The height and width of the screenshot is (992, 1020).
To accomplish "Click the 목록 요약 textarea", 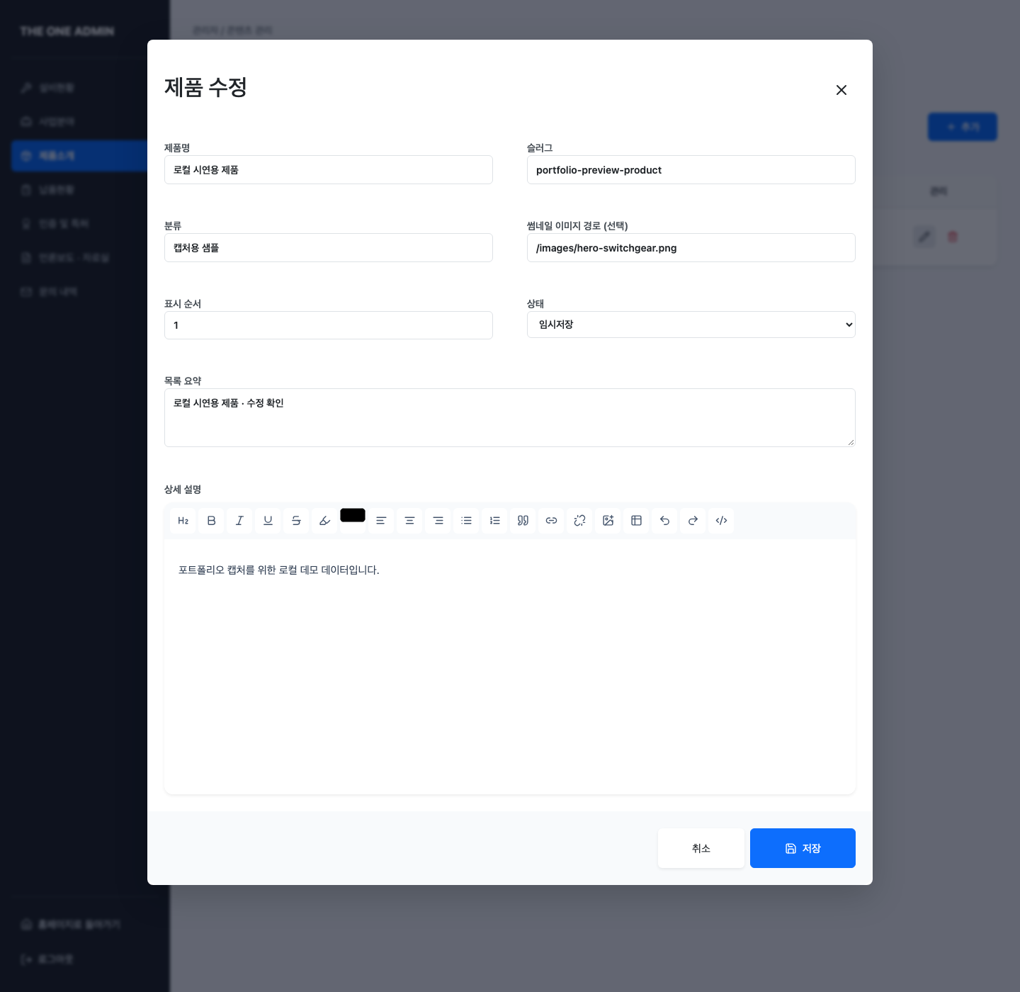I will (510, 418).
